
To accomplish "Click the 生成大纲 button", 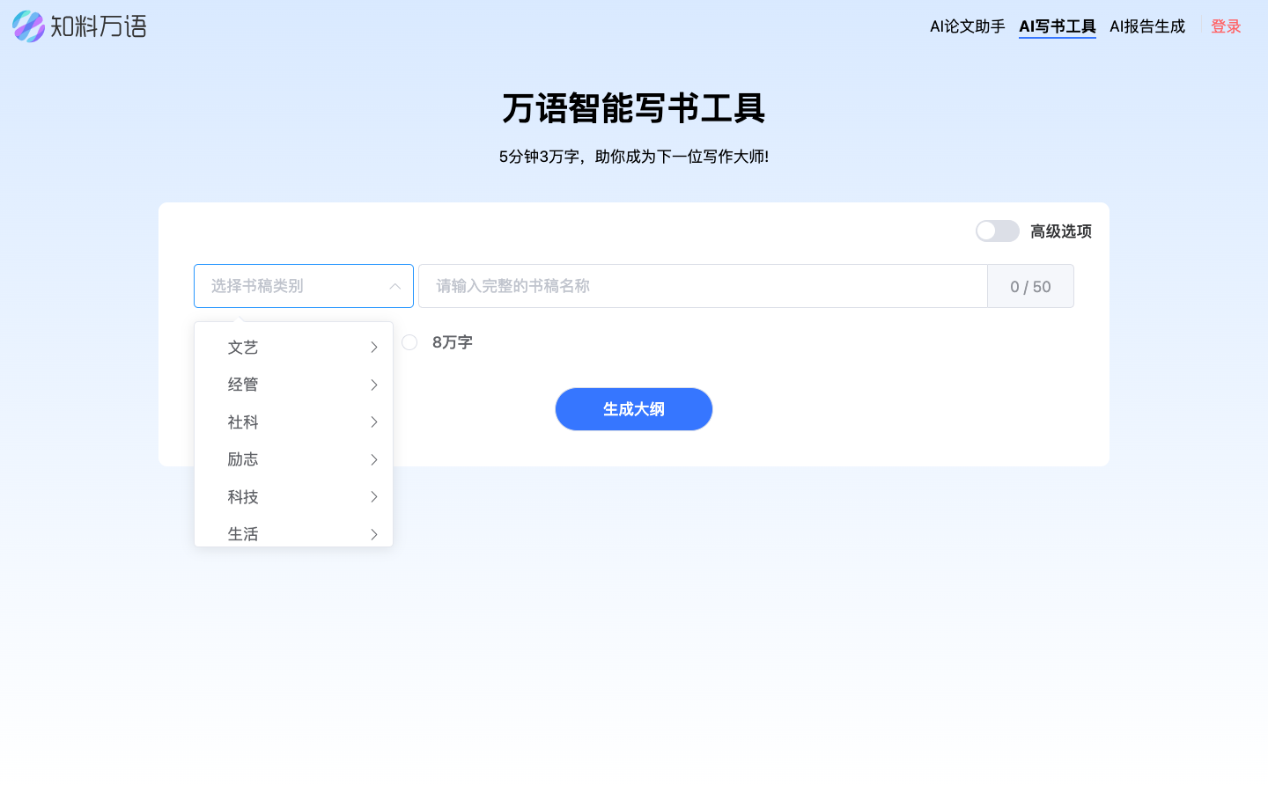I will coord(633,408).
